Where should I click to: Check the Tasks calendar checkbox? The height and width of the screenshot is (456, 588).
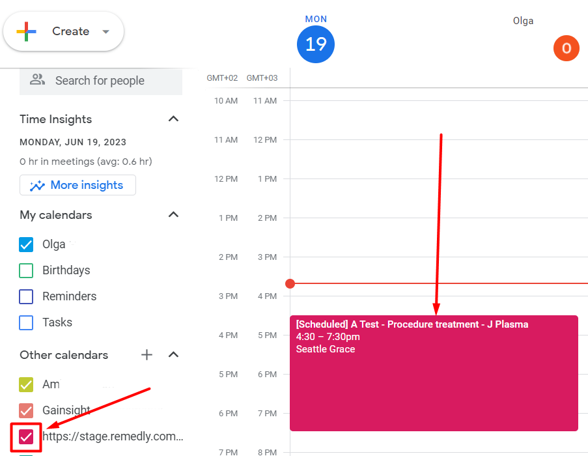26,322
